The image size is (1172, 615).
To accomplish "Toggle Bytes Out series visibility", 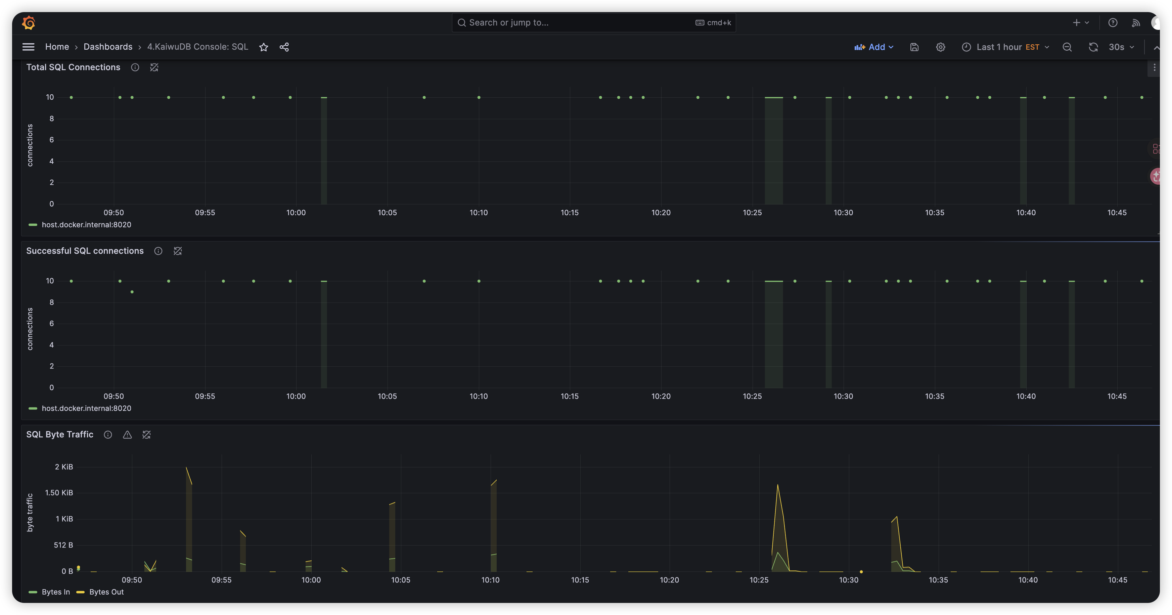I will click(106, 592).
